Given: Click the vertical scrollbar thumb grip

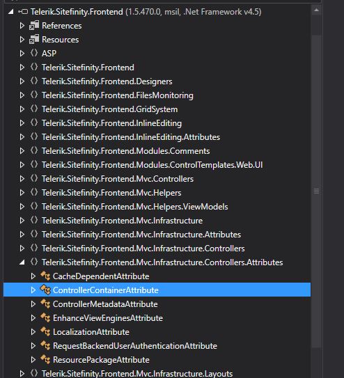Looking at the screenshot, I should [x=317, y=191].
